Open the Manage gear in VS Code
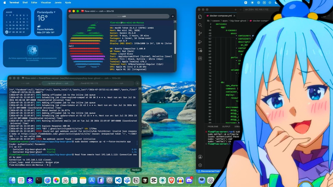The height and width of the screenshot is (187, 333). [x=200, y=165]
